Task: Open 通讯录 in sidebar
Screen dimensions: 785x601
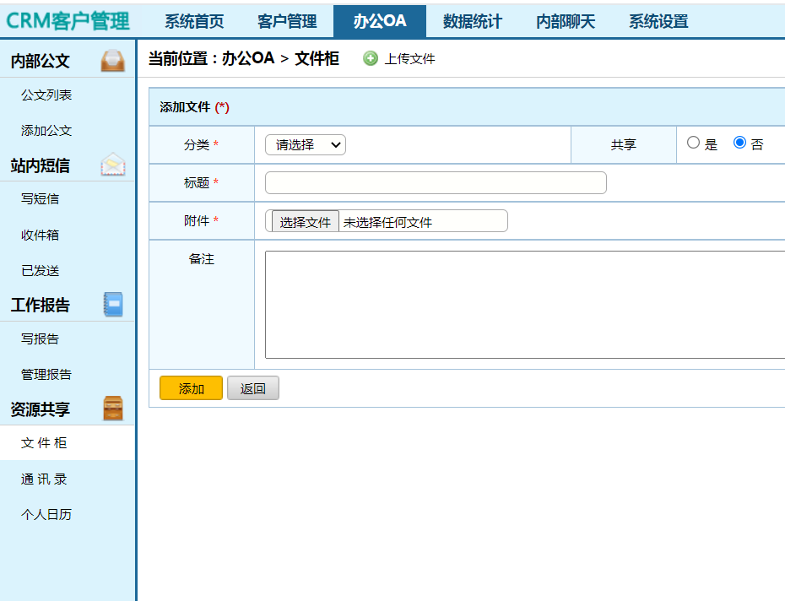Action: coord(44,479)
